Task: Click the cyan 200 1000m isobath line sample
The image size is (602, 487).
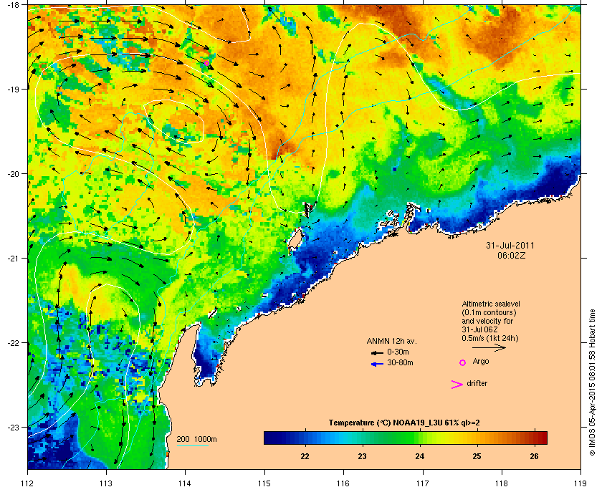Action: click(192, 445)
